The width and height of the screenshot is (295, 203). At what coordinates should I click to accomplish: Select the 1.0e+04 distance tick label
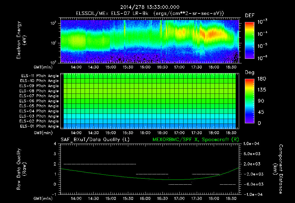(251, 144)
